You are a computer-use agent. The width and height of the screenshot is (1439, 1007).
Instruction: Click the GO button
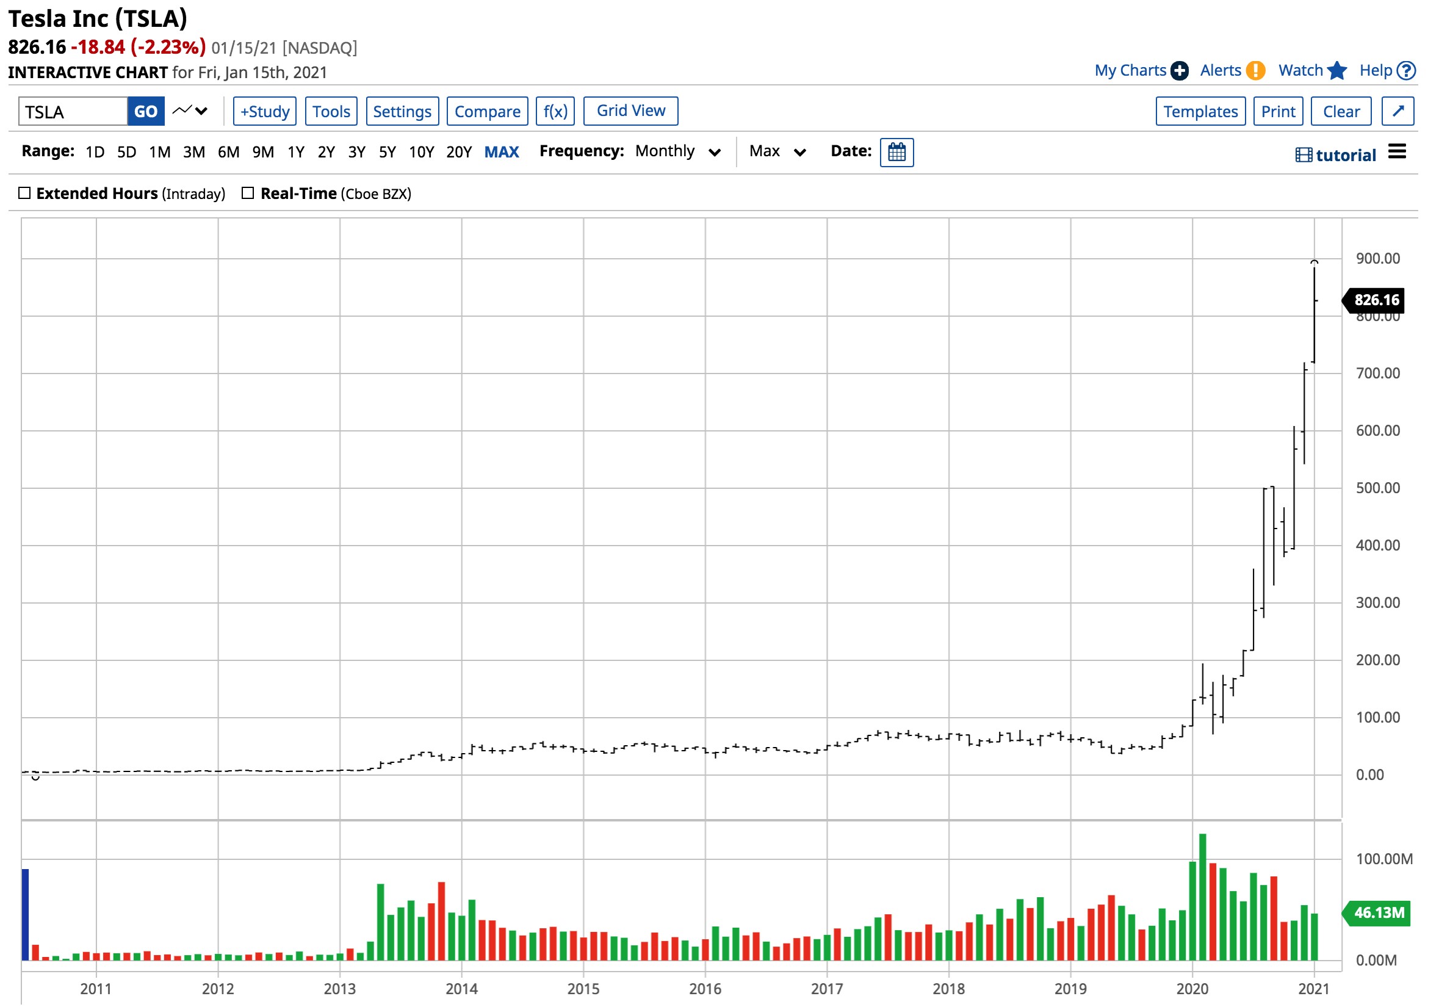click(x=146, y=111)
